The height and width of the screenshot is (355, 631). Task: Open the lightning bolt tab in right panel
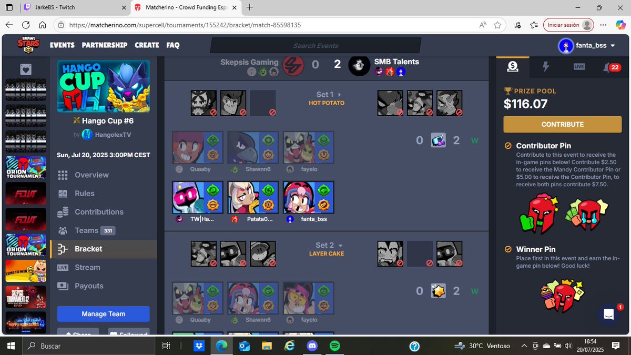coord(545,66)
